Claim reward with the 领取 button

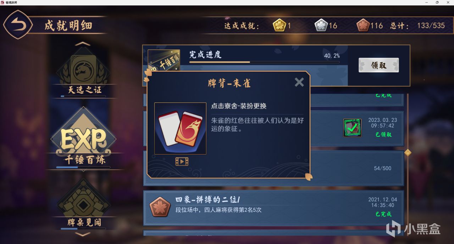[x=379, y=65]
